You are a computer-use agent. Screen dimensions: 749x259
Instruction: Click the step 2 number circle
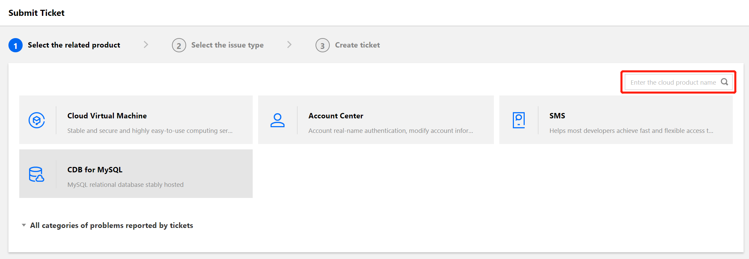pyautogui.click(x=179, y=46)
